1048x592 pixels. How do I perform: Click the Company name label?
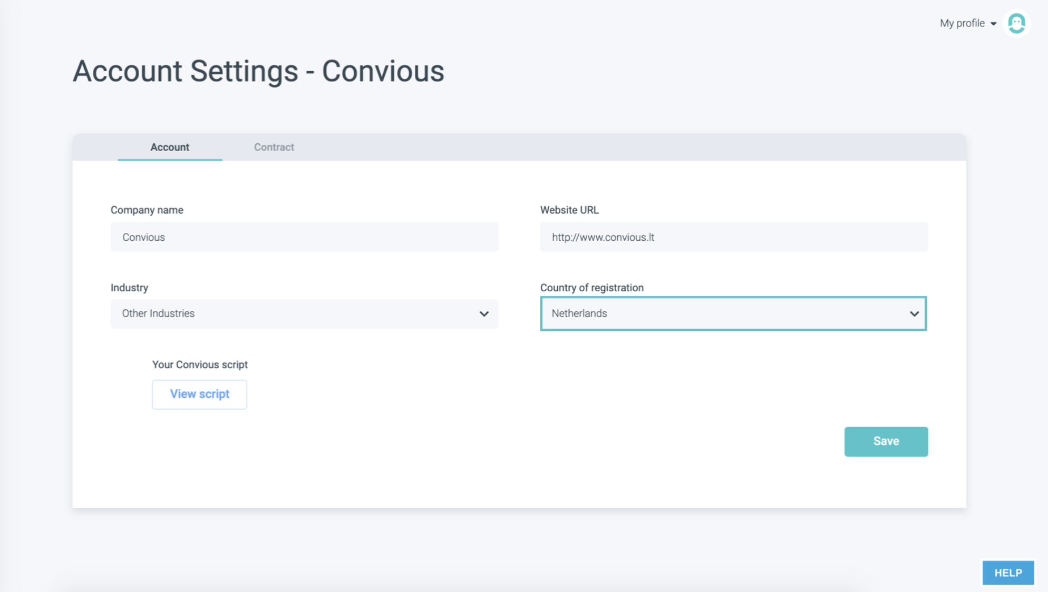click(x=147, y=210)
